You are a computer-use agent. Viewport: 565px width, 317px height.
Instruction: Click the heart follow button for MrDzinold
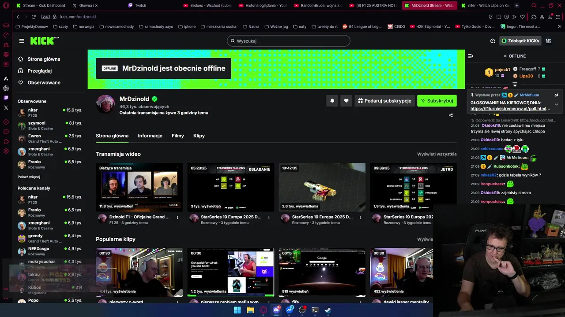tap(346, 101)
